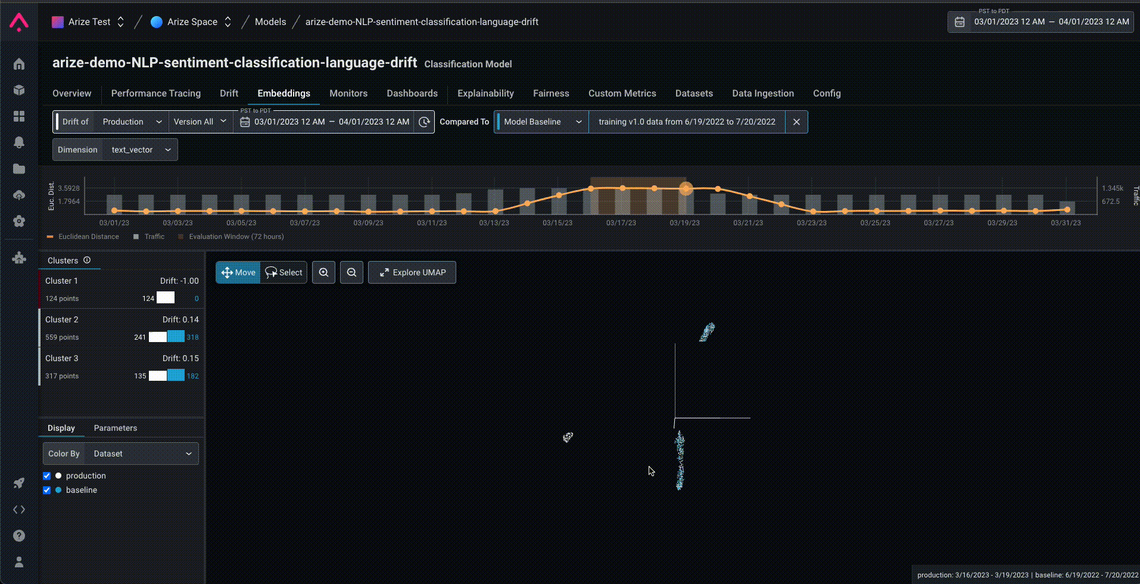Click the production white color dot
This screenshot has height=584, width=1140.
point(58,476)
